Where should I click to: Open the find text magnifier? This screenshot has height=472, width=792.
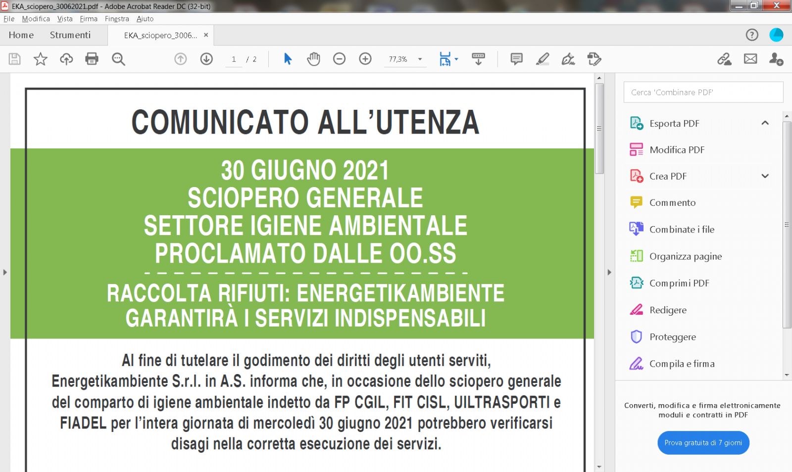coord(118,59)
